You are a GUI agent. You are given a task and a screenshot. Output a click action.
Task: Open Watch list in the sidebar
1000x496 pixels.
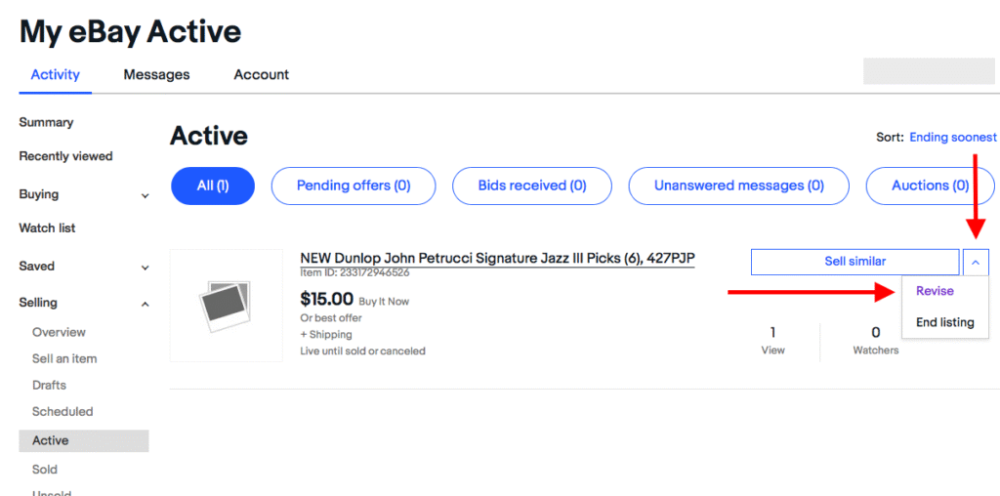coord(47,228)
